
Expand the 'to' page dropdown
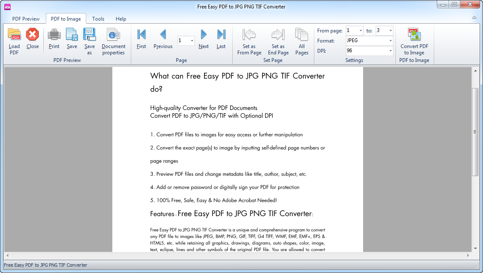click(x=390, y=30)
